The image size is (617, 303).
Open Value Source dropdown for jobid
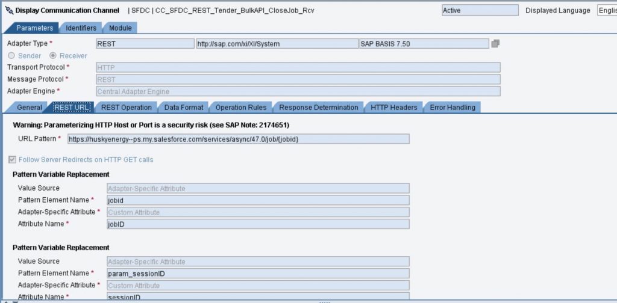click(258, 188)
